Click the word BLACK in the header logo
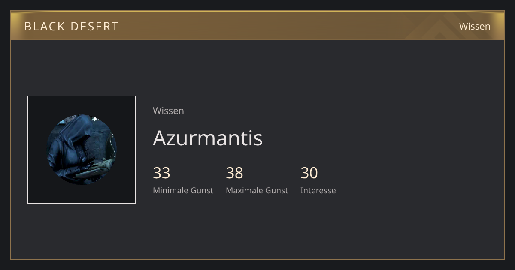The width and height of the screenshot is (515, 270). pos(39,27)
